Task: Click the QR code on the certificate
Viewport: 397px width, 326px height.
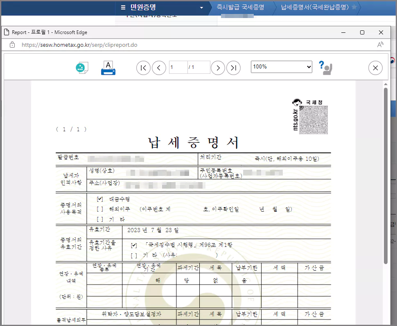Action: coord(314,120)
